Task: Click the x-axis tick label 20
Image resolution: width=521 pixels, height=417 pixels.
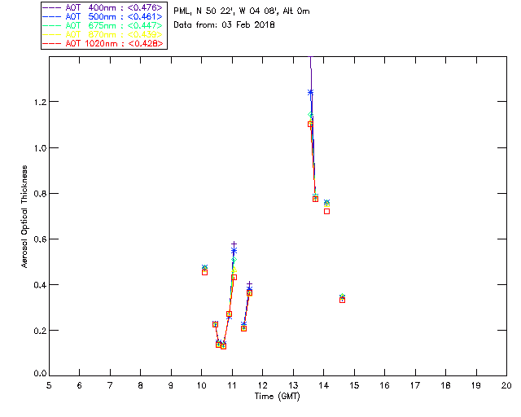Action: click(506, 385)
